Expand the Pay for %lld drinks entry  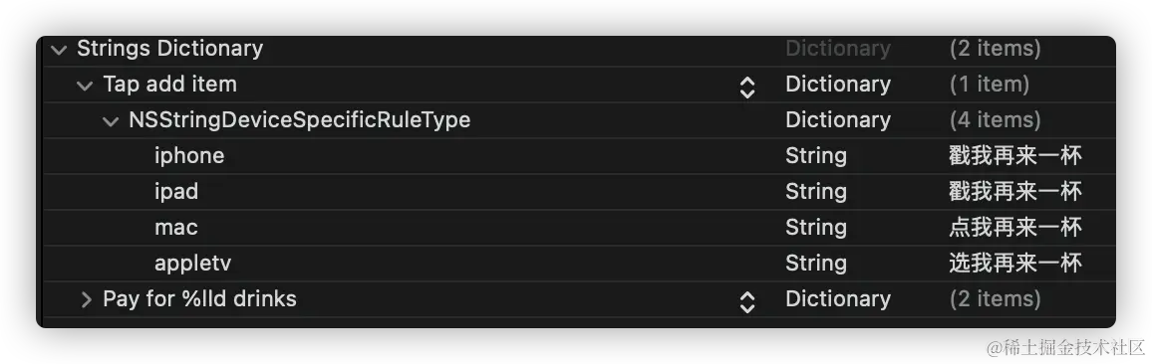86,299
